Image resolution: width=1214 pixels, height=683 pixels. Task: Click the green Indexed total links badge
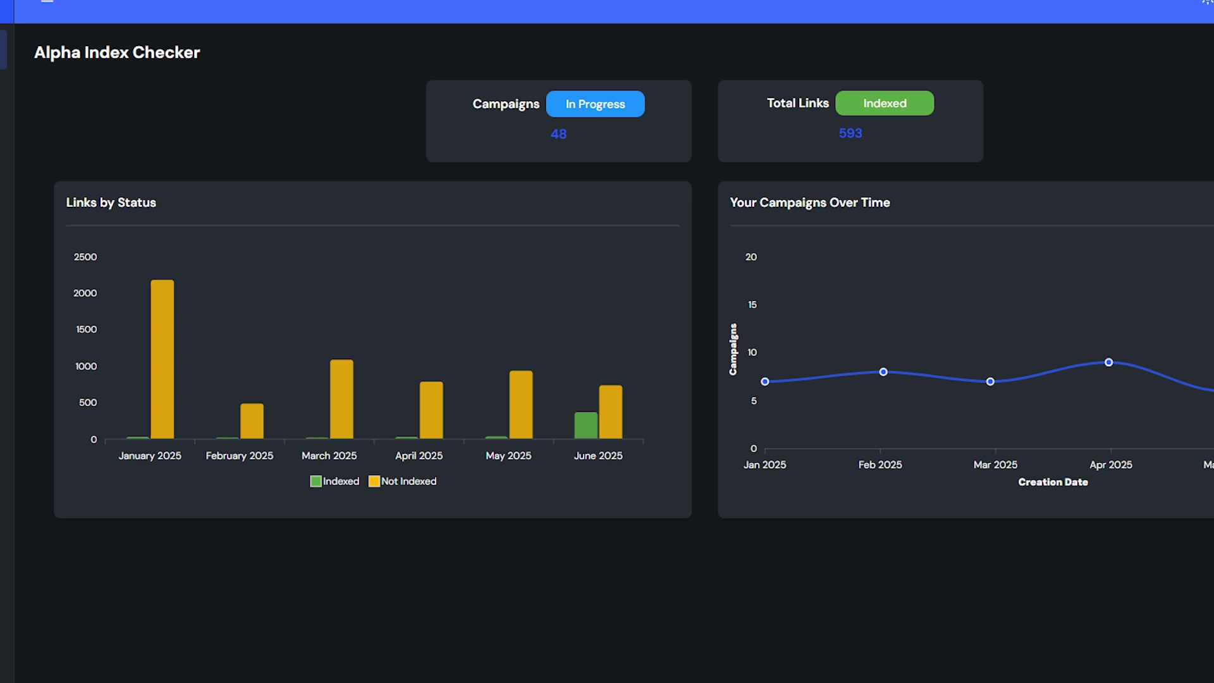[x=885, y=103]
